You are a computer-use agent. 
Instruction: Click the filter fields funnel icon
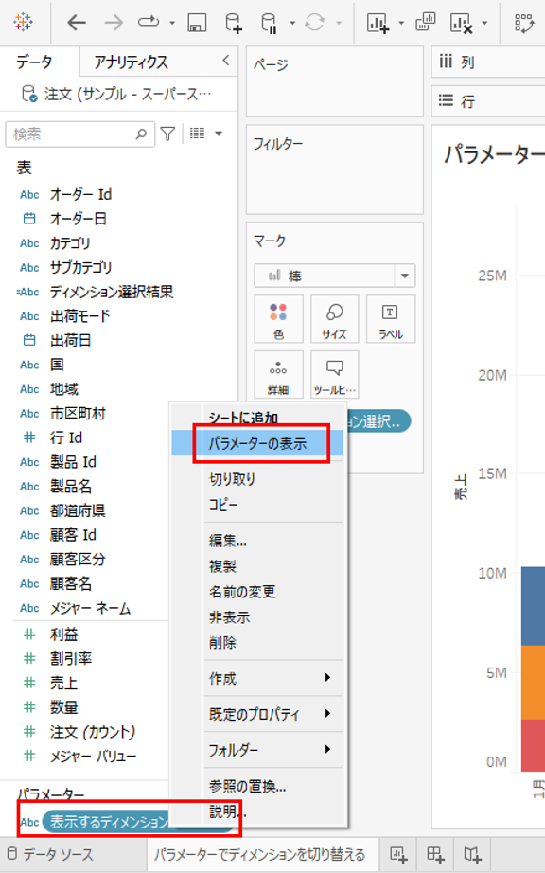167,134
